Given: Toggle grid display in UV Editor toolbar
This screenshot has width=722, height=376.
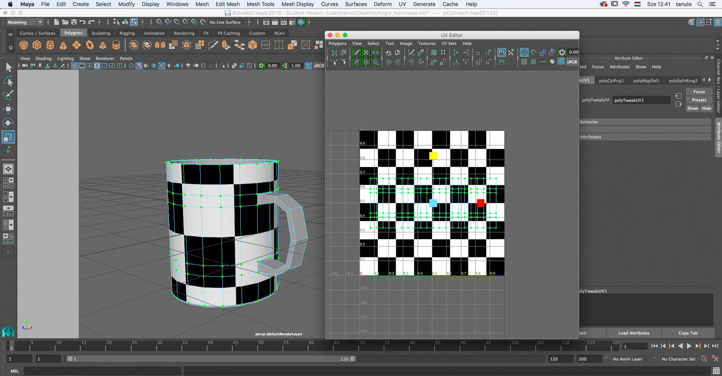Looking at the screenshot, I should pos(524,52).
